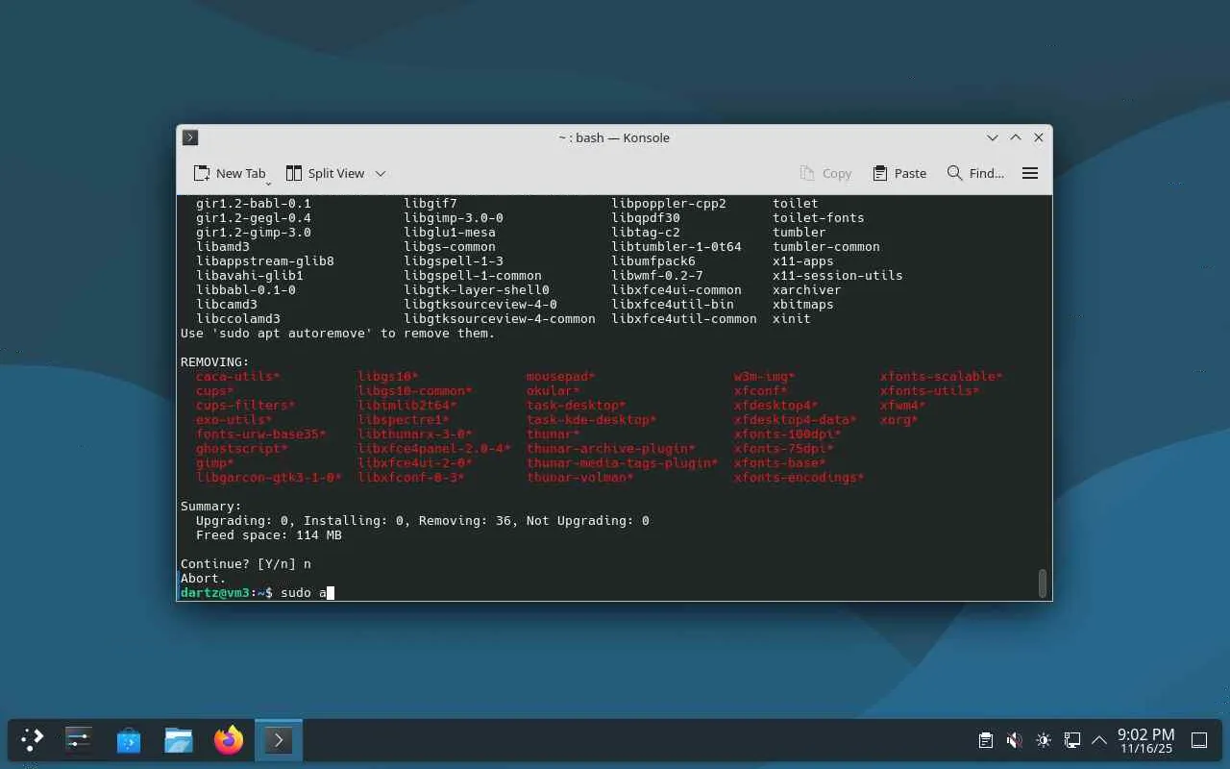1230x769 pixels.
Task: Click the 'Summary:' heading text
Action: coord(211,507)
